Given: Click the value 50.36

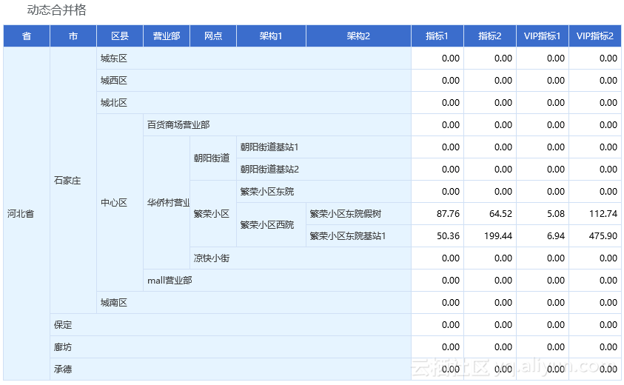Looking at the screenshot, I should (x=448, y=236).
